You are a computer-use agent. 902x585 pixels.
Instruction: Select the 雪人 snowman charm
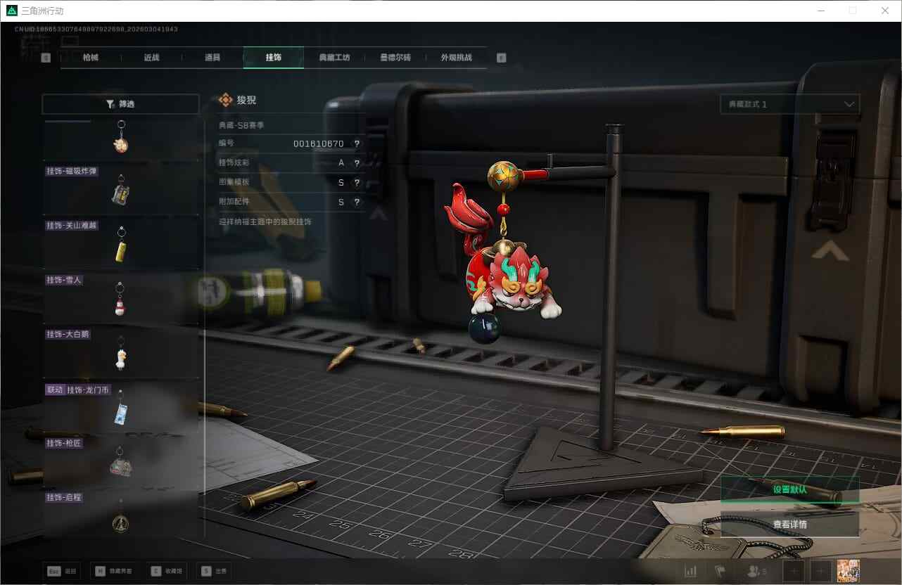click(x=120, y=298)
